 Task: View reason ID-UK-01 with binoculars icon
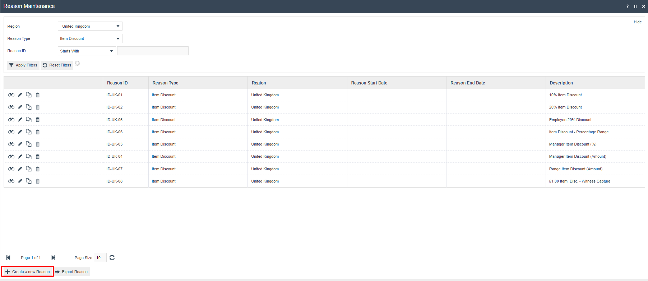(x=11, y=95)
